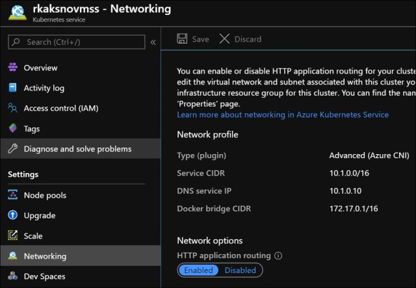Click the Node pools icon
This screenshot has height=288, width=416.
click(x=13, y=195)
